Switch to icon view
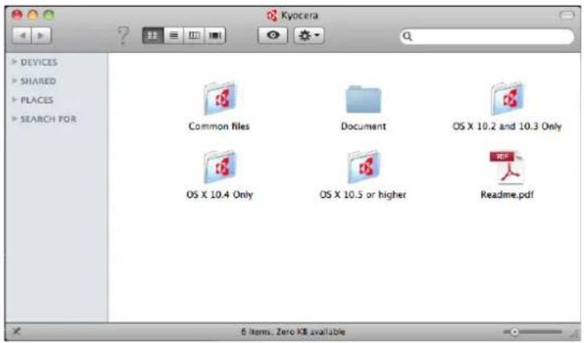 [153, 35]
